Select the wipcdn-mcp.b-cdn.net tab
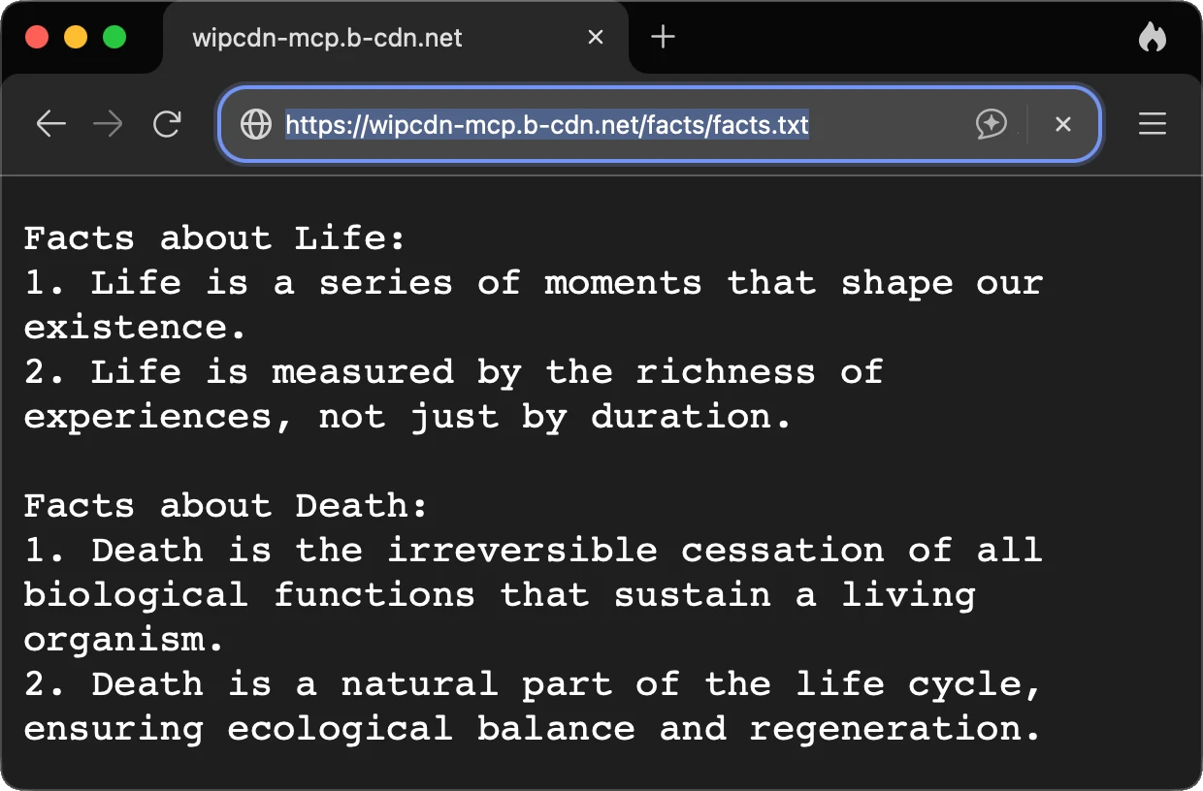This screenshot has height=791, width=1203. tap(396, 38)
